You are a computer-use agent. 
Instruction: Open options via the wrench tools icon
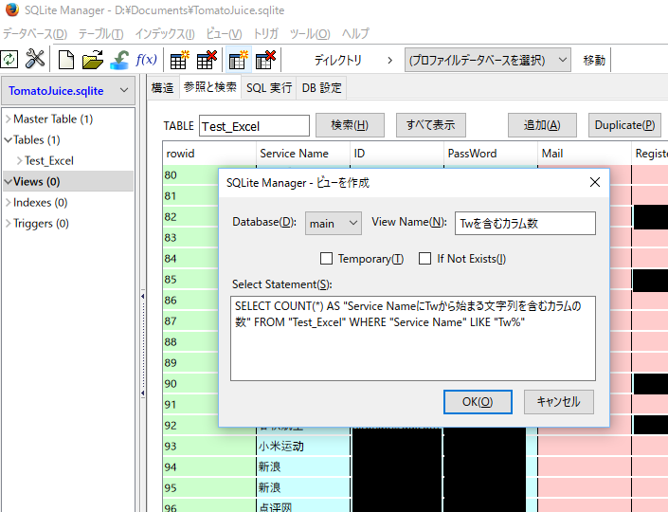[35, 60]
